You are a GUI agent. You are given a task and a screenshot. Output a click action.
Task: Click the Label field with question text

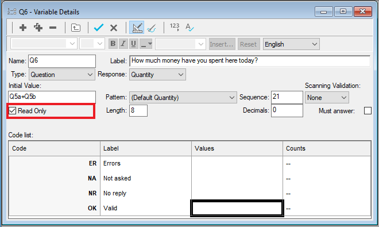pyautogui.click(x=250, y=61)
